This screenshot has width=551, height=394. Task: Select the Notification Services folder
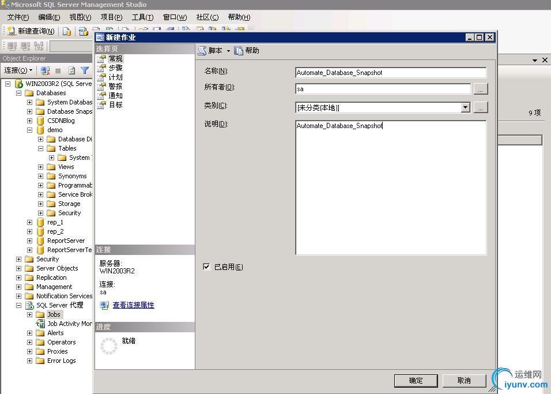pyautogui.click(x=65, y=296)
